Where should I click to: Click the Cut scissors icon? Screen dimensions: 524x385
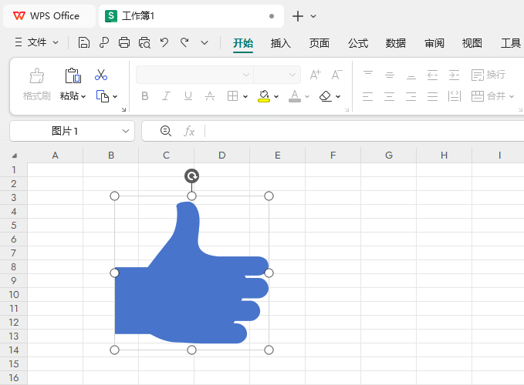[101, 75]
